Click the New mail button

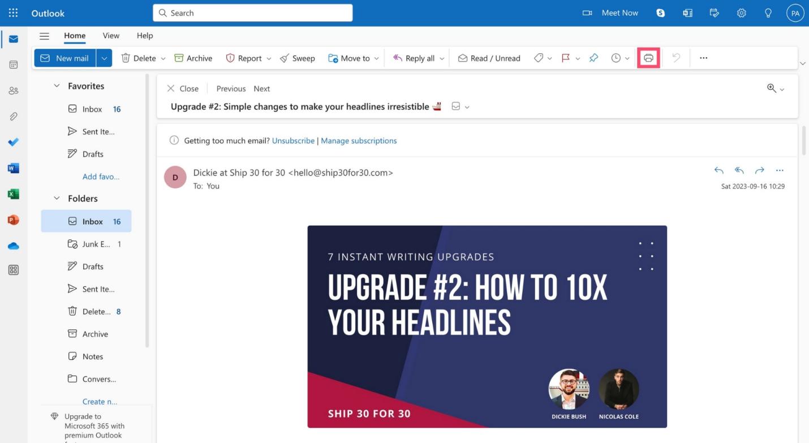coord(65,58)
